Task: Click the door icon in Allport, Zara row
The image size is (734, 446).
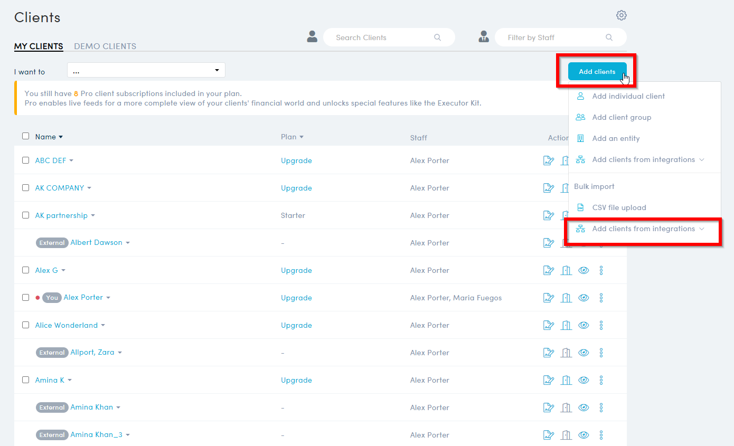Action: pos(566,353)
